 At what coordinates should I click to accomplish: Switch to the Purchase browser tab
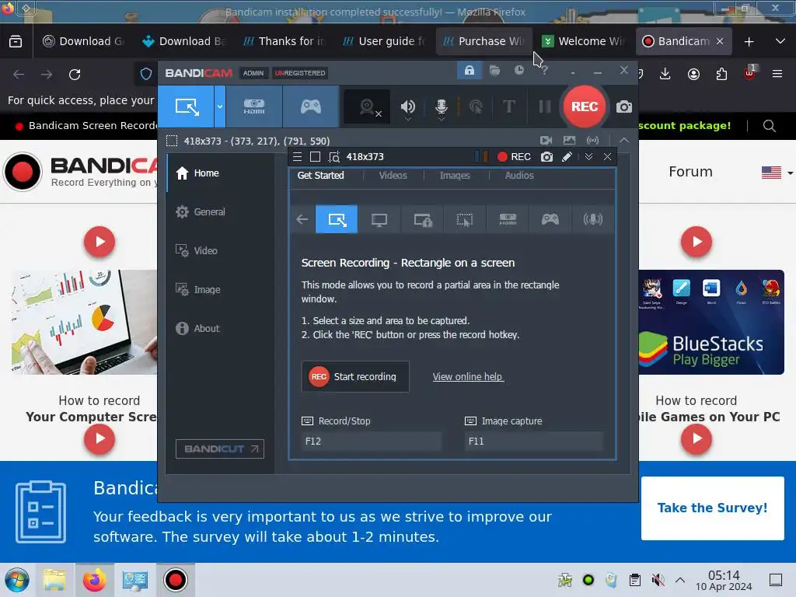click(x=484, y=41)
